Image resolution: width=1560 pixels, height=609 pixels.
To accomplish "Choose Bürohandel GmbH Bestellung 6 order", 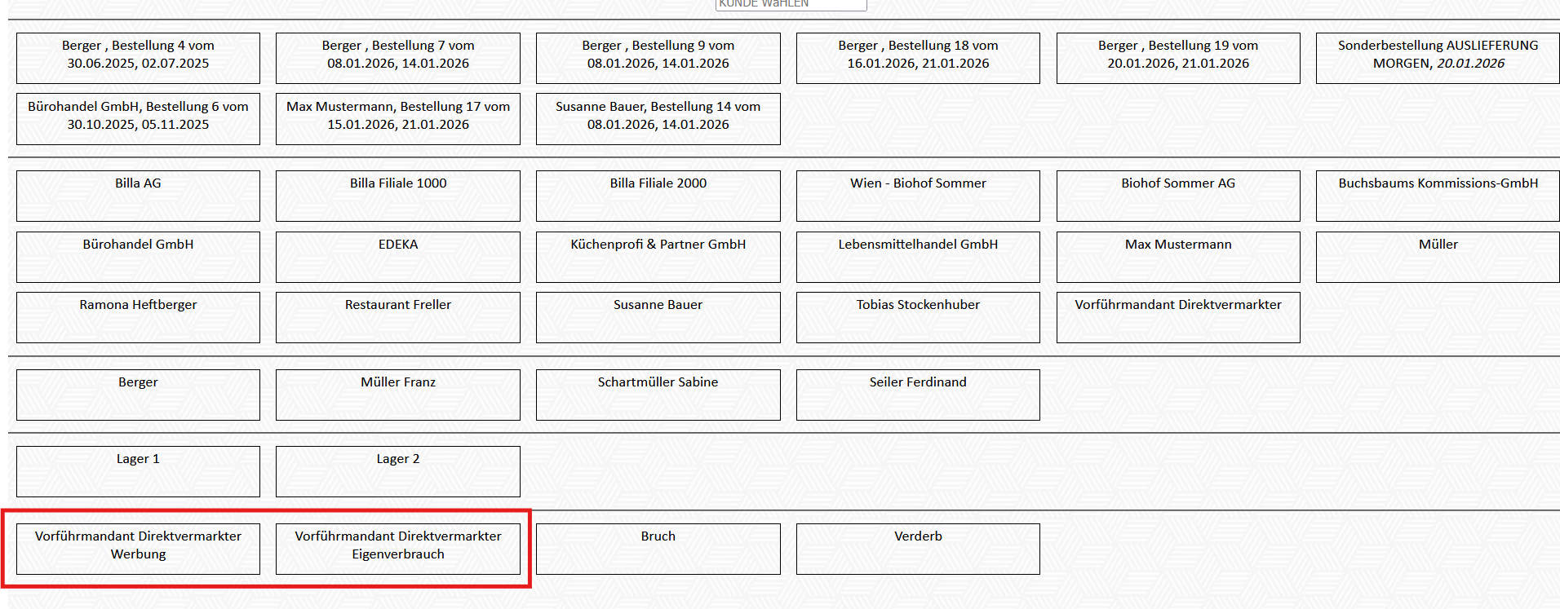I will 138,118.
